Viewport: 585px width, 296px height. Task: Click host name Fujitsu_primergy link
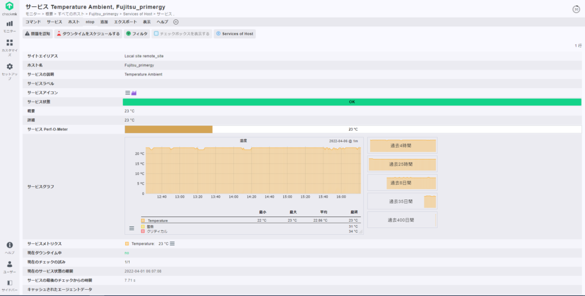[139, 65]
